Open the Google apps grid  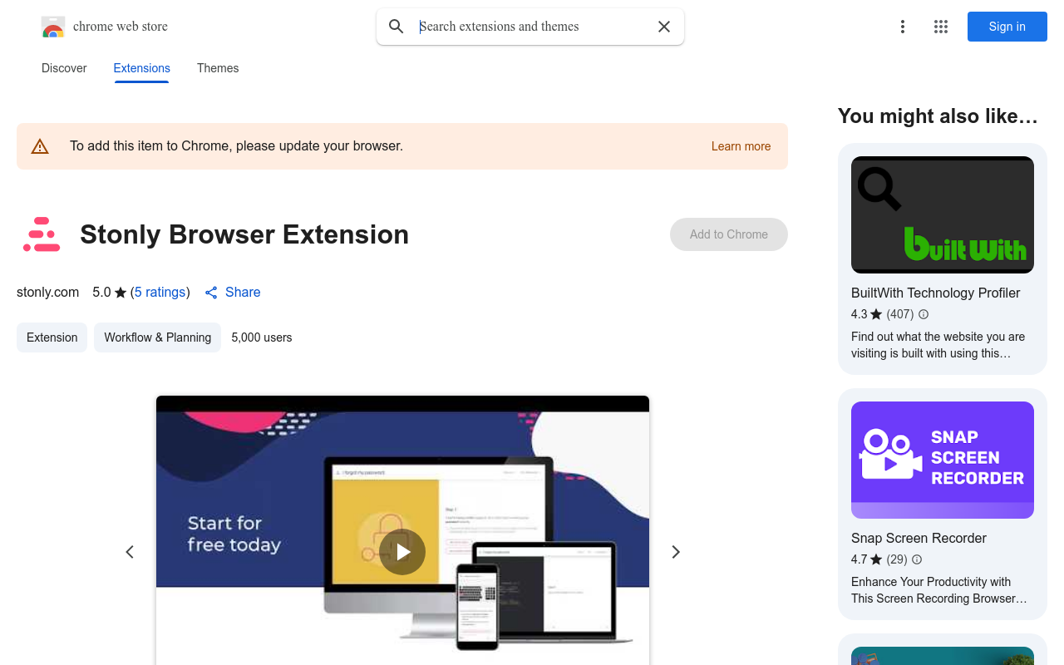[941, 27]
